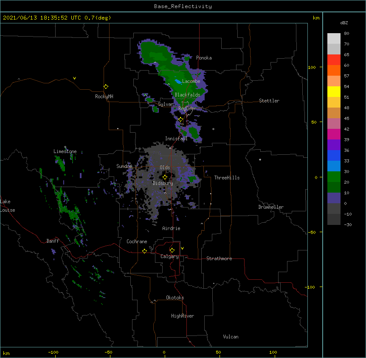Click the yellow diamond marker near RockyMH
This screenshot has height=358, width=366.
point(106,87)
